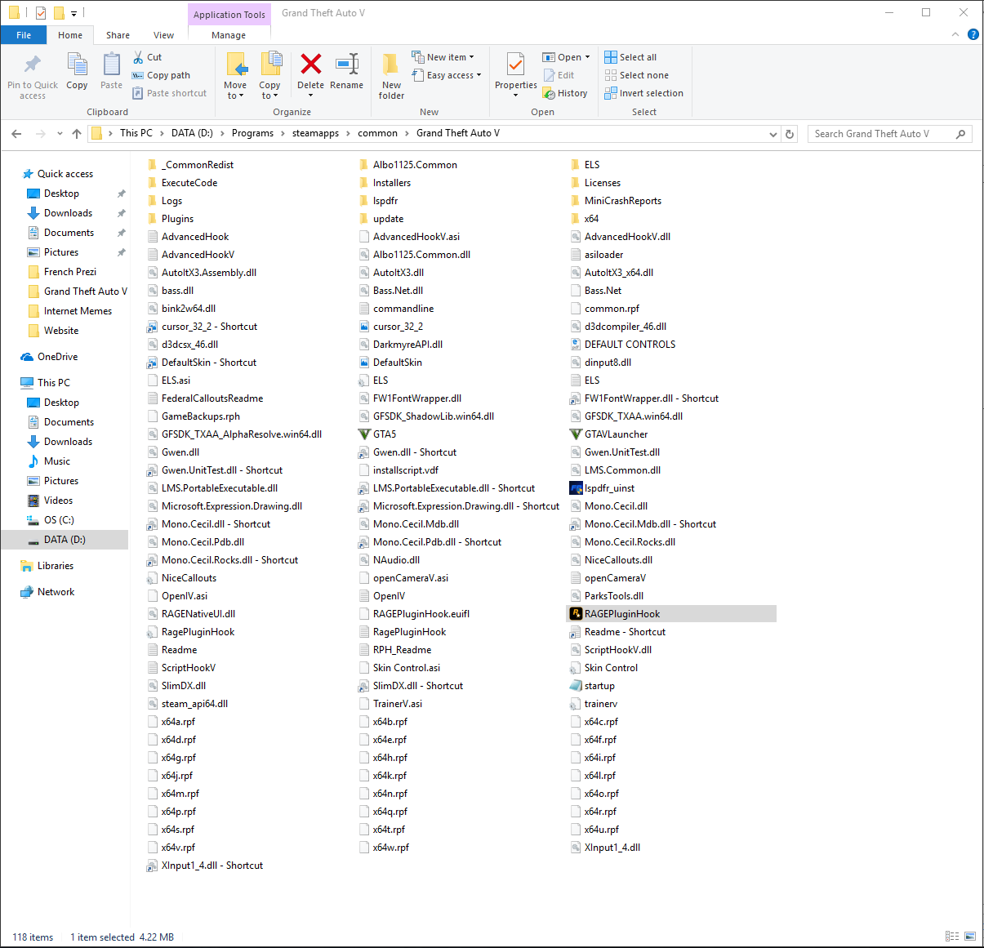Click the Help question mark icon
Viewport: 984px width, 948px height.
973,34
